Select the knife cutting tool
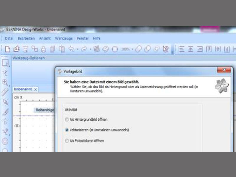 [x=5, y=112]
